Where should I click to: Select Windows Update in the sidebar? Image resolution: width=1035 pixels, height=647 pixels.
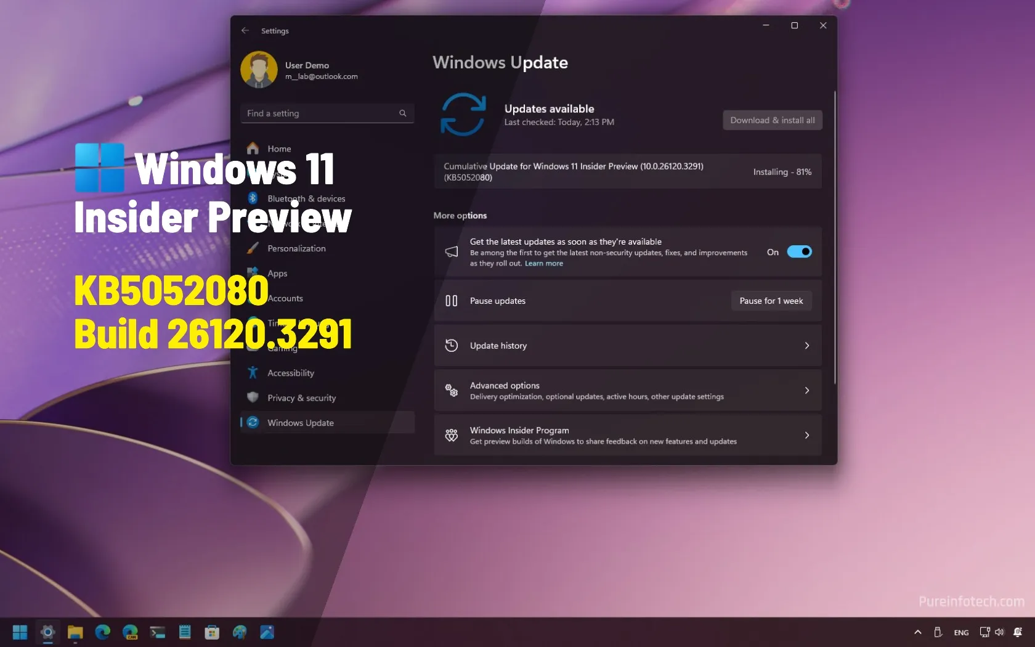tap(327, 423)
